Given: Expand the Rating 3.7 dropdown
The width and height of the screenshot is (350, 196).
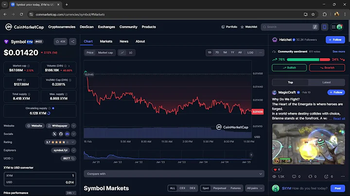Looking at the screenshot, I should (x=60, y=142).
